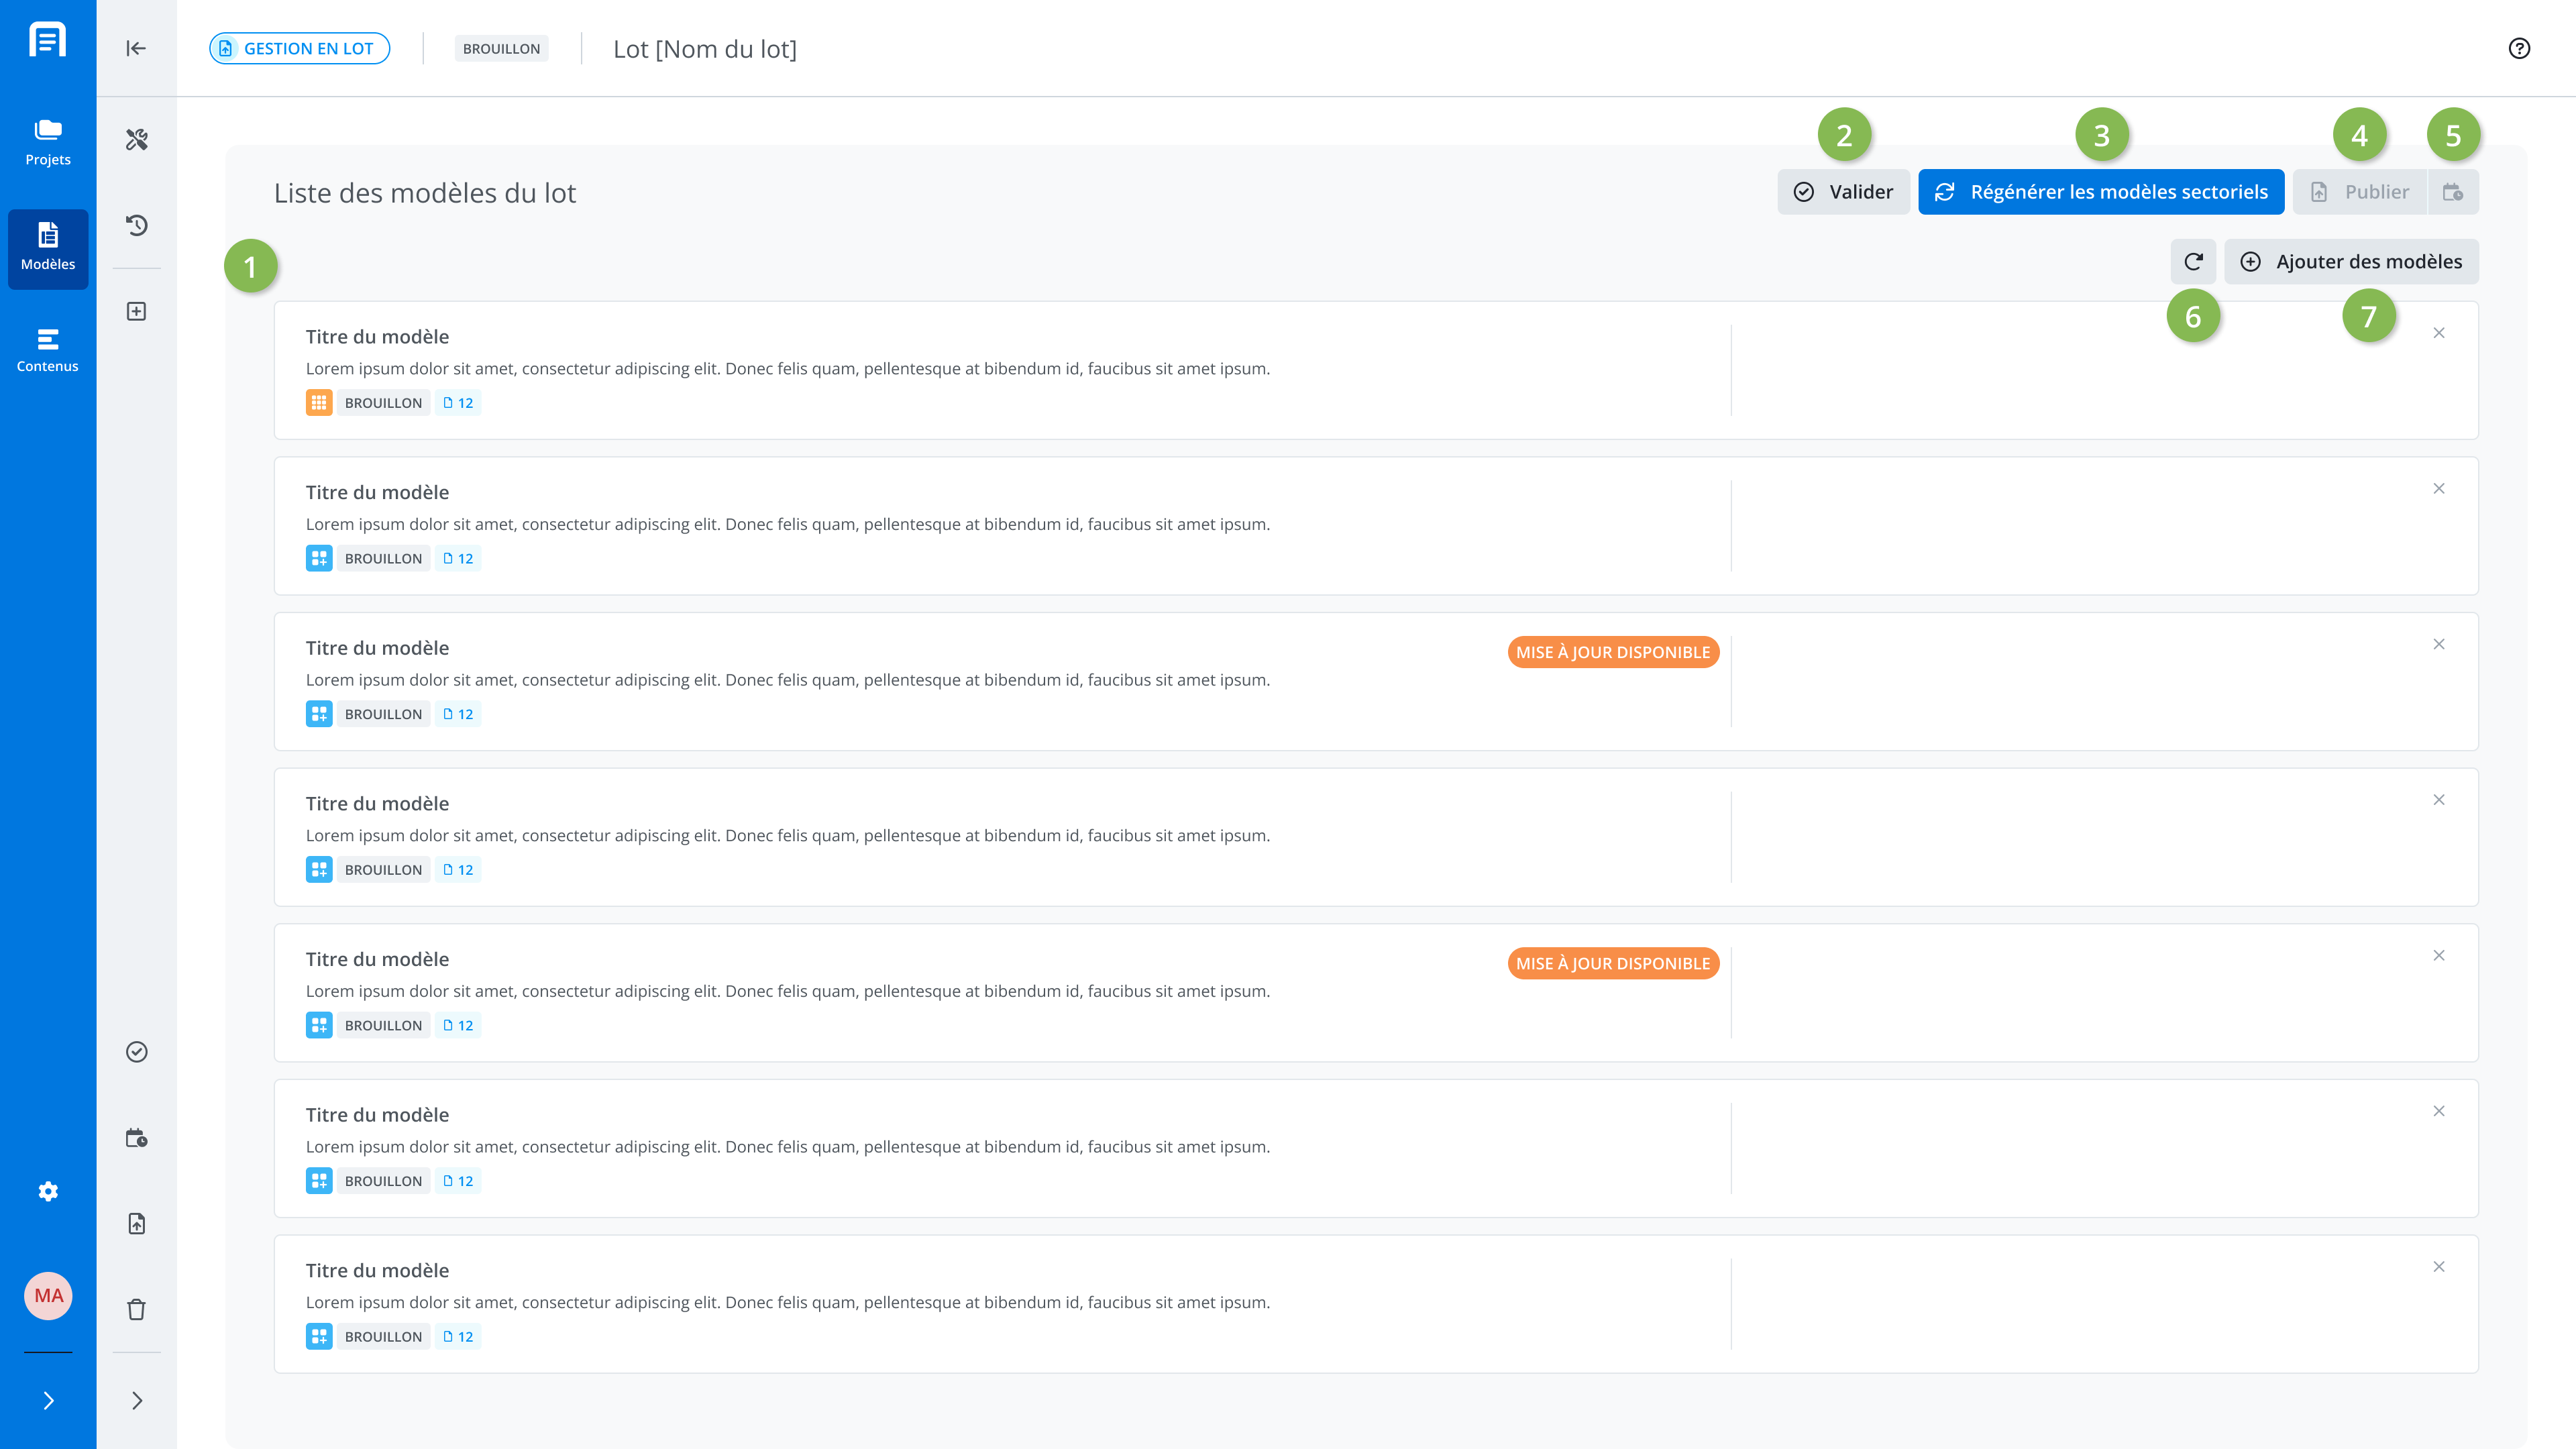The width and height of the screenshot is (2576, 1449).
Task: Click the blue grid icon in second card
Action: coord(319,558)
